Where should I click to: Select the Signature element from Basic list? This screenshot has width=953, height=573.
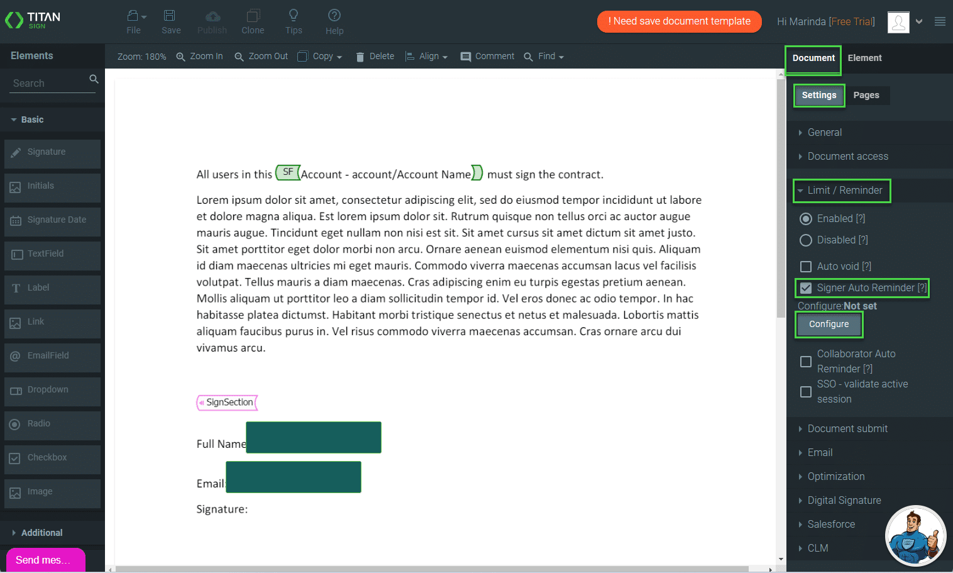[52, 153]
